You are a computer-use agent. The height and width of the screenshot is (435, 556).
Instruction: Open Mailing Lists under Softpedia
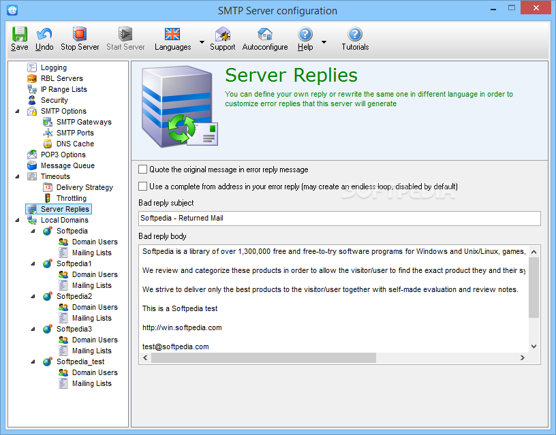(92, 253)
